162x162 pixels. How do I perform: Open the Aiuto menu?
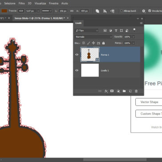point(65,3)
